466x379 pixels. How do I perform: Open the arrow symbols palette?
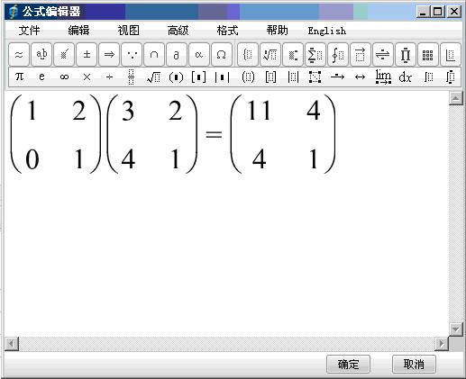109,55
